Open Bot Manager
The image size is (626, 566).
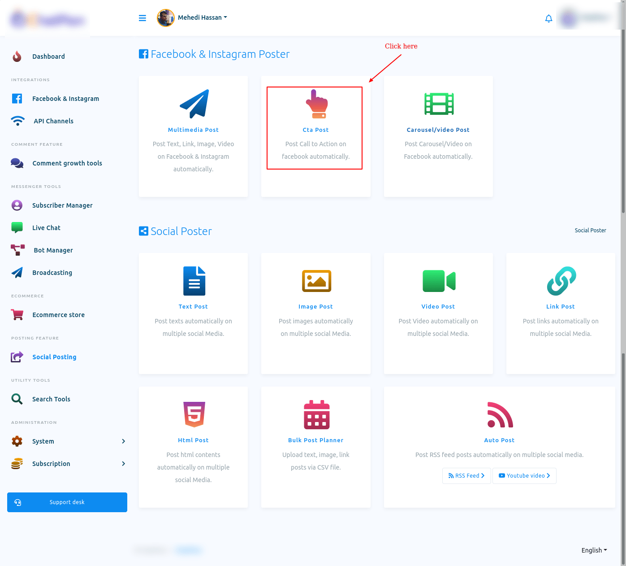pos(53,250)
